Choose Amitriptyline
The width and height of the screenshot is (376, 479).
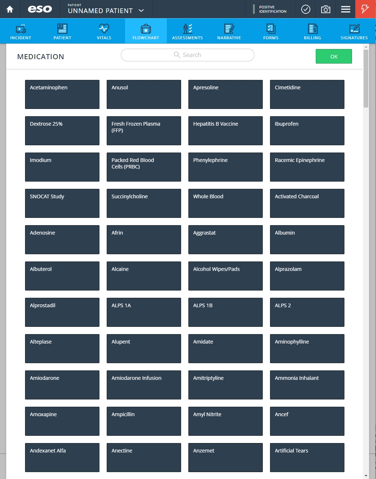(x=225, y=385)
